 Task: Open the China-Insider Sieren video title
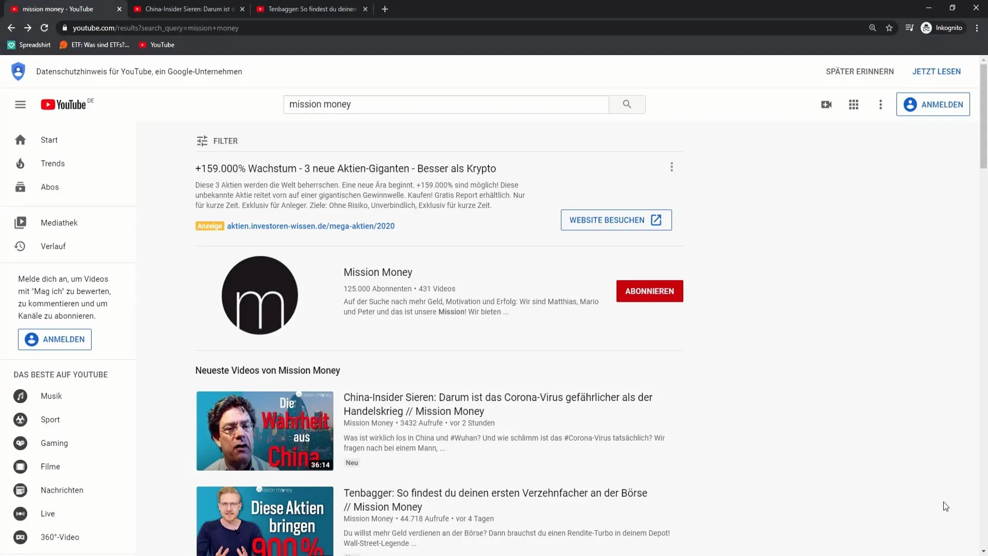498,404
